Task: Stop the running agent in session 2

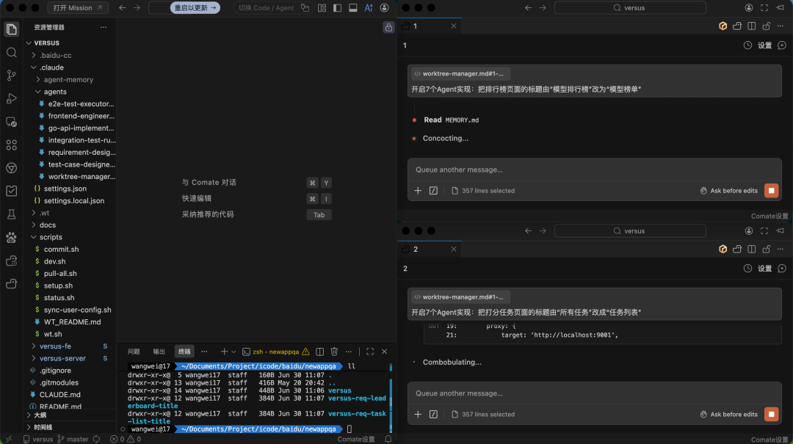Action: (x=771, y=414)
